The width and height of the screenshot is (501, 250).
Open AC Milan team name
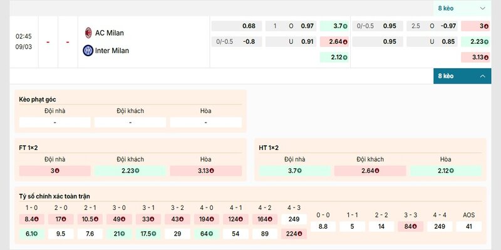(x=109, y=33)
